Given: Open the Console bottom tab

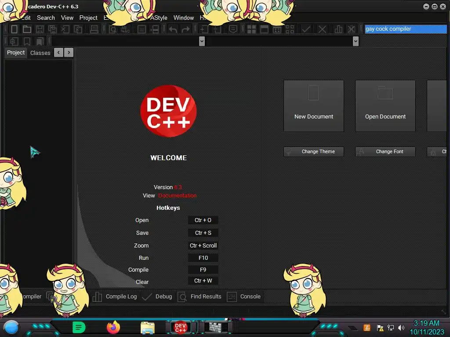Looking at the screenshot, I should tap(244, 297).
